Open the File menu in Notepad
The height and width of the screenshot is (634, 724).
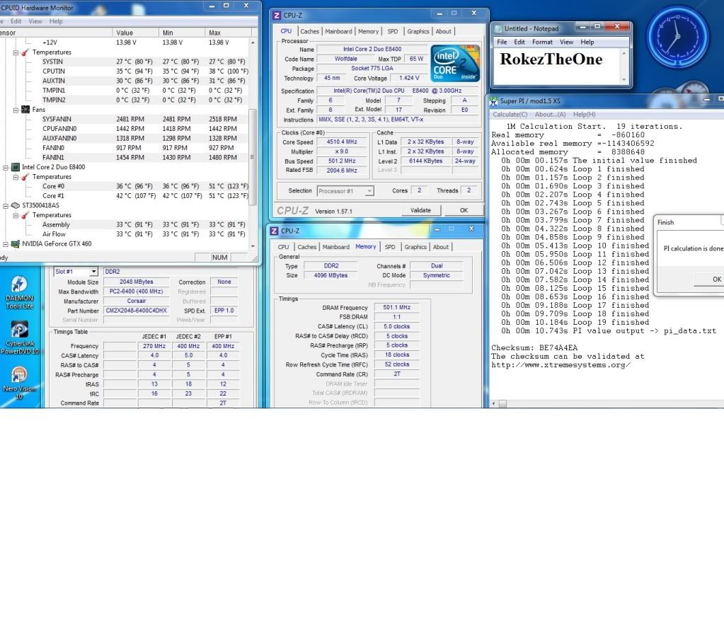click(502, 42)
